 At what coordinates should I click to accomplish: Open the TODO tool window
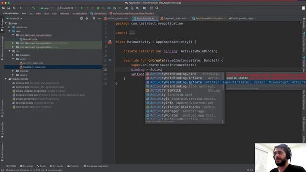(11, 166)
